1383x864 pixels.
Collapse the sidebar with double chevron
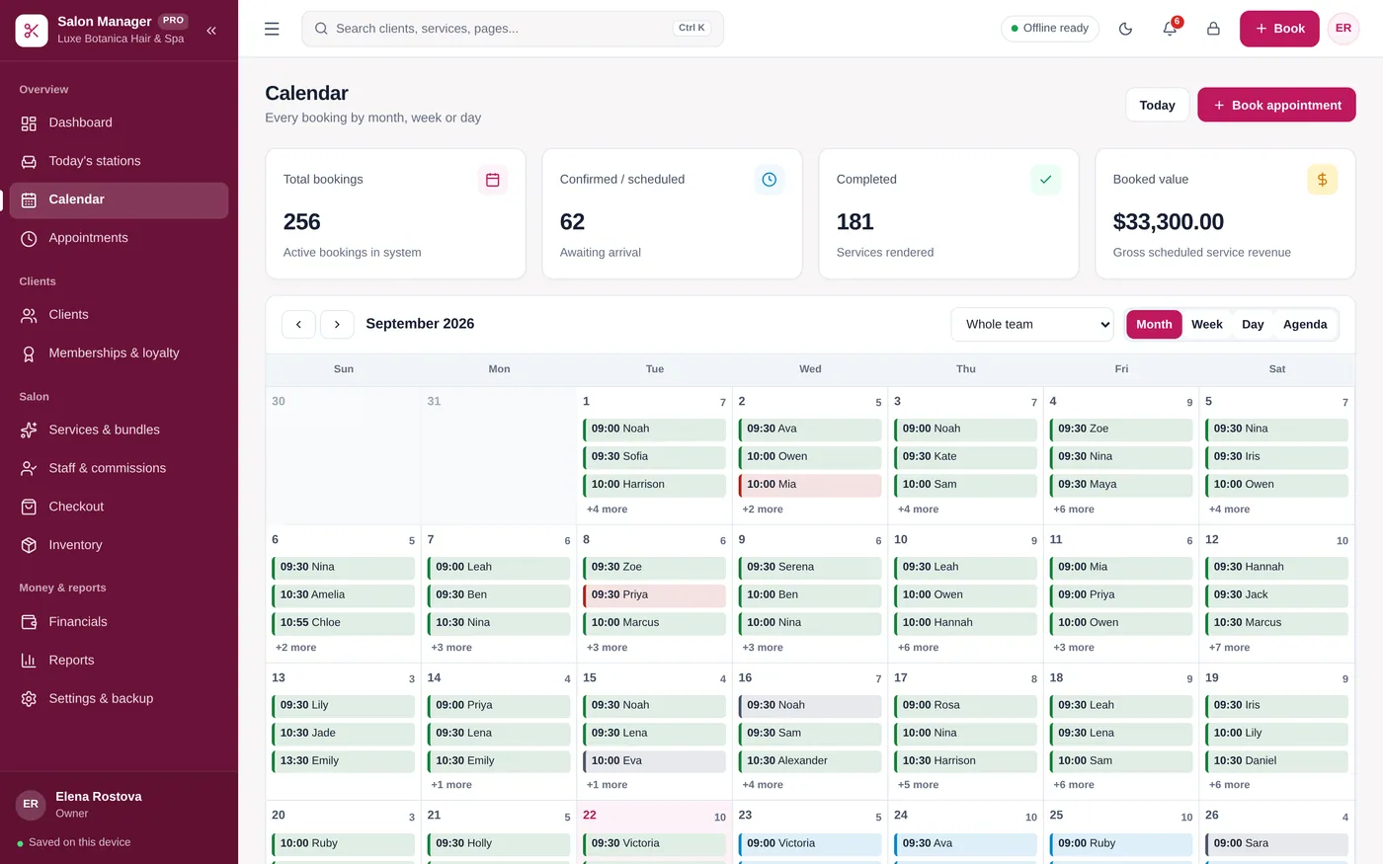tap(211, 31)
